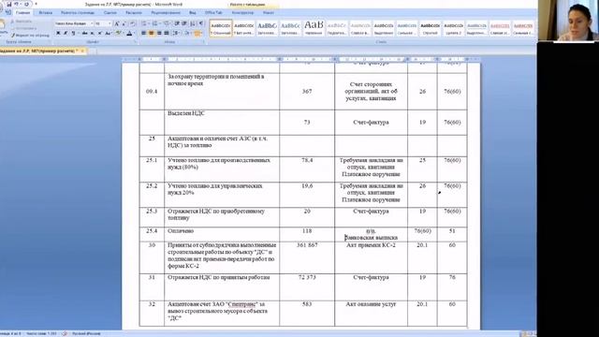Click the line spacing icon
Screen dimensions: 599x337
[175, 34]
